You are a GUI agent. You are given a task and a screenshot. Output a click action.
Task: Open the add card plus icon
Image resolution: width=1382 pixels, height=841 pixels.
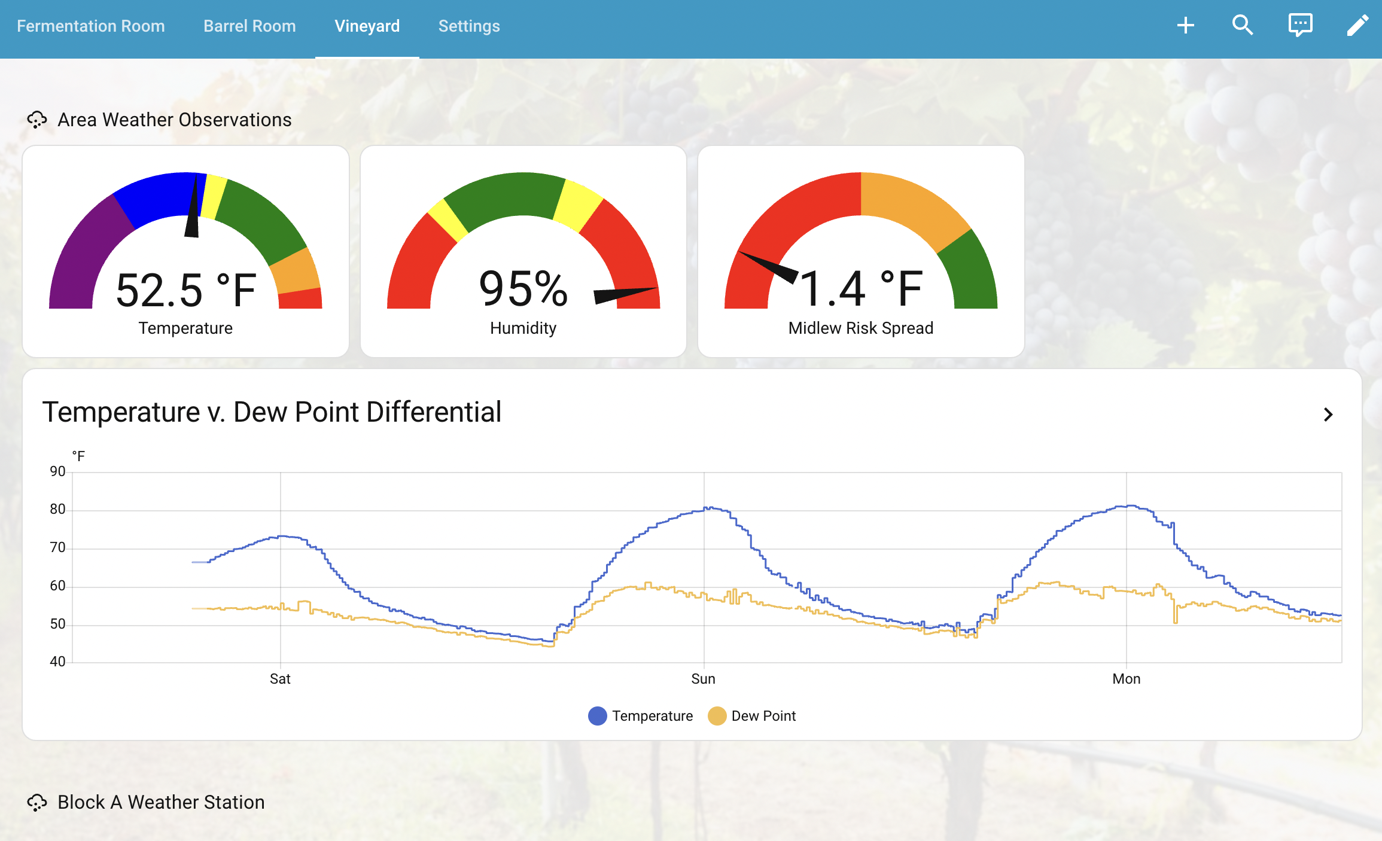pyautogui.click(x=1185, y=25)
